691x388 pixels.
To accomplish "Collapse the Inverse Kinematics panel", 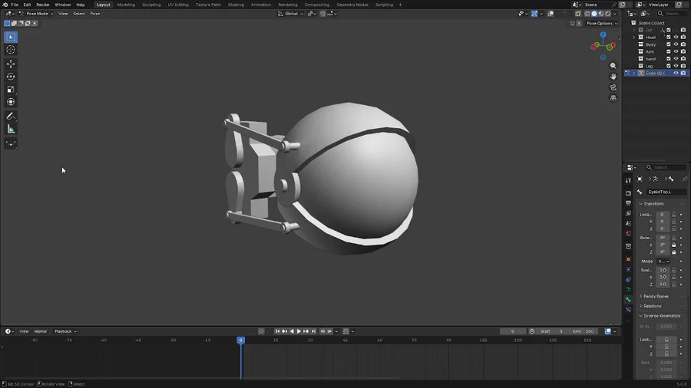I will 661,316.
